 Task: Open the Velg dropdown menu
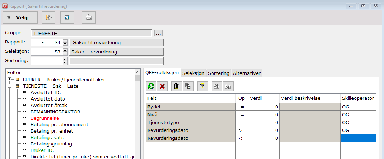click(x=20, y=17)
